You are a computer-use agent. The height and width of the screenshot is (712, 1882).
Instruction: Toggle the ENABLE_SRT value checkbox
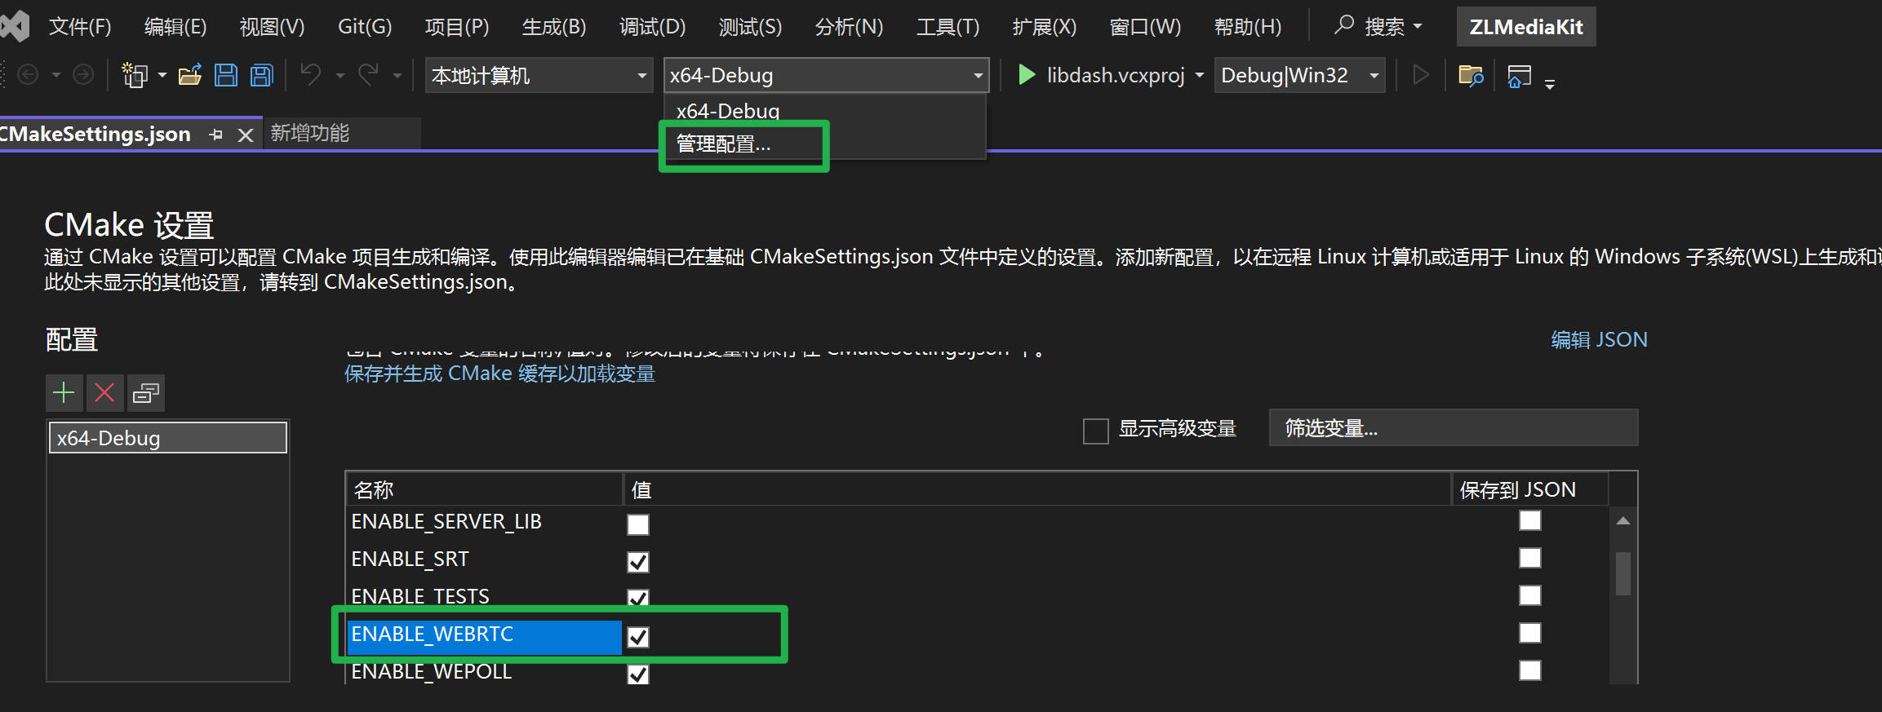coord(638,562)
